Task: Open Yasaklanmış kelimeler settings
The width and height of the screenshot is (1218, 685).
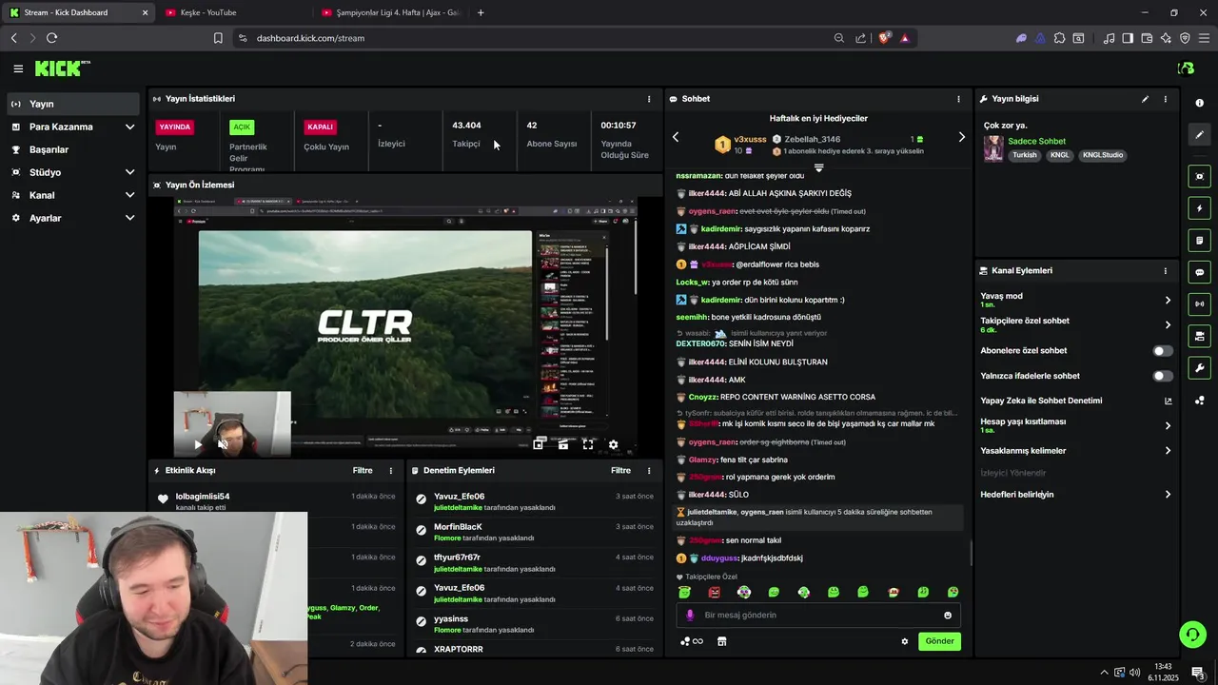Action: [x=1075, y=451]
